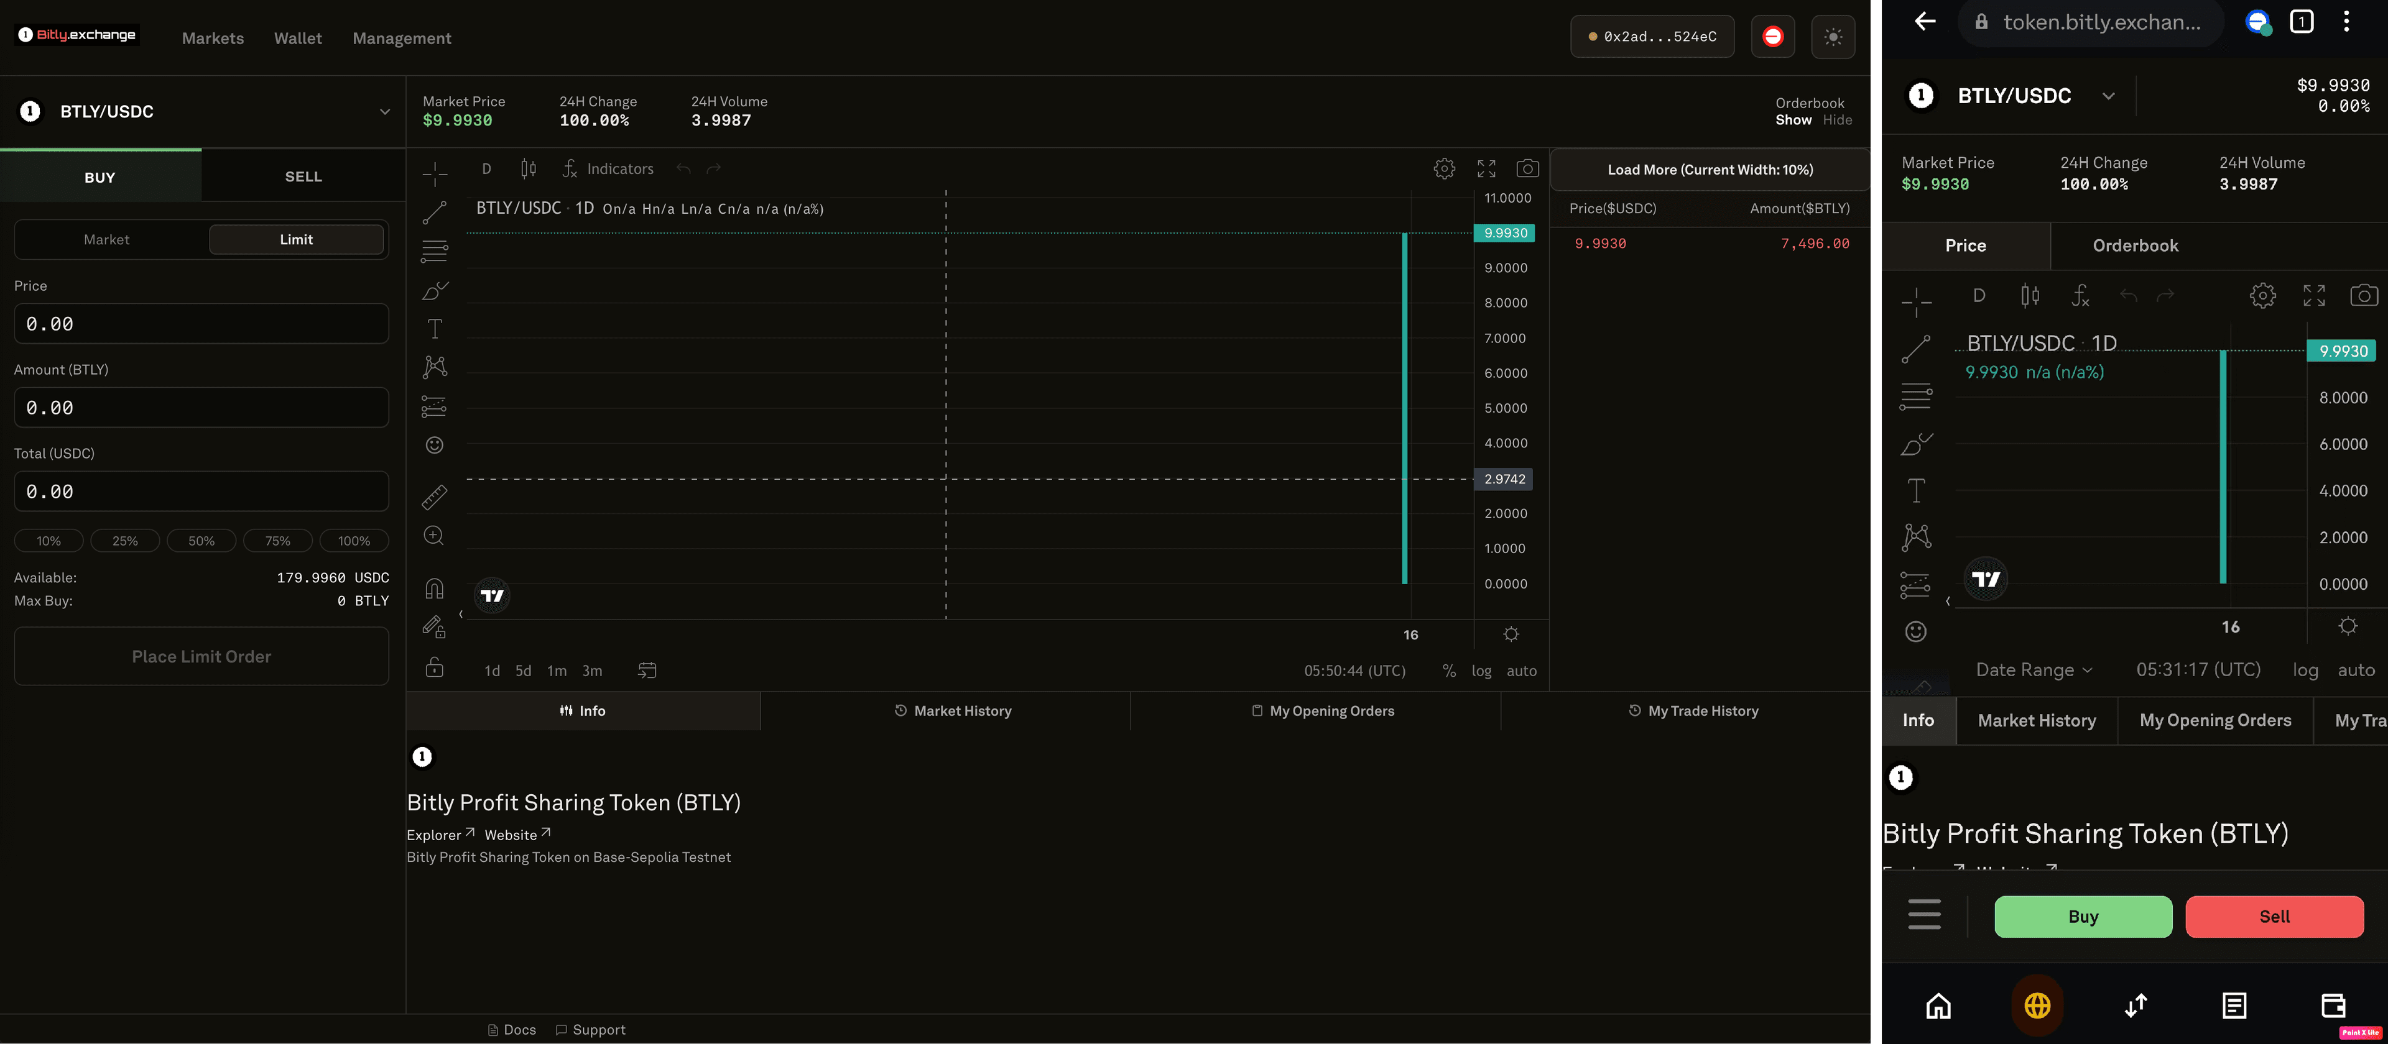
Task: Open Markets in top navigation
Action: pyautogui.click(x=213, y=38)
